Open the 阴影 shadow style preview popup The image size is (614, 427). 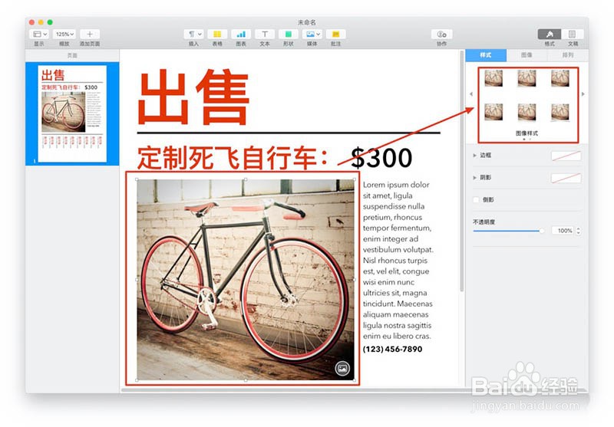566,178
